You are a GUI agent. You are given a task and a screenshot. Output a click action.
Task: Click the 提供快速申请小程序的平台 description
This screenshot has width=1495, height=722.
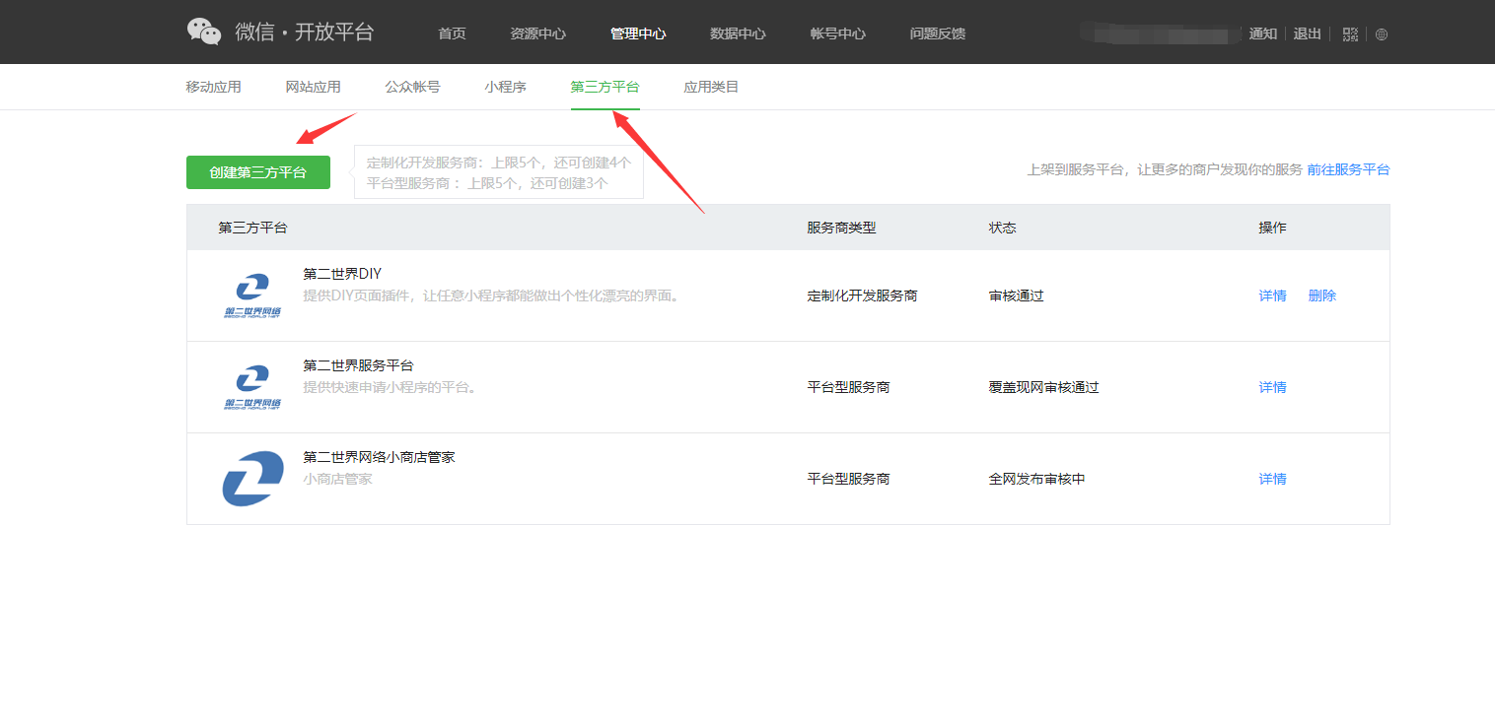[392, 387]
